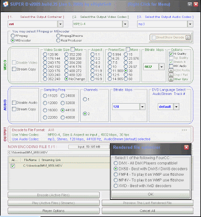Select 44100 sampling frequency
The width and height of the screenshot is (201, 217).
pyautogui.click(x=62, y=110)
